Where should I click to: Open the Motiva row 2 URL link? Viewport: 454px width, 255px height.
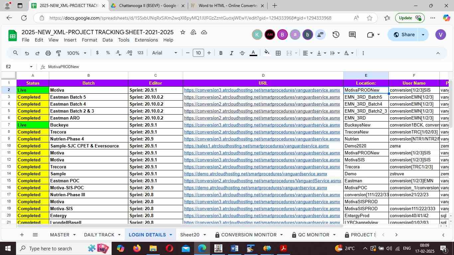(x=262, y=90)
